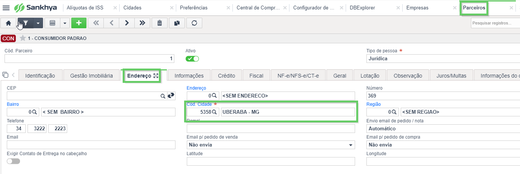Open the Lotação tab
Image resolution: width=520 pixels, height=174 pixels.
[x=370, y=76]
